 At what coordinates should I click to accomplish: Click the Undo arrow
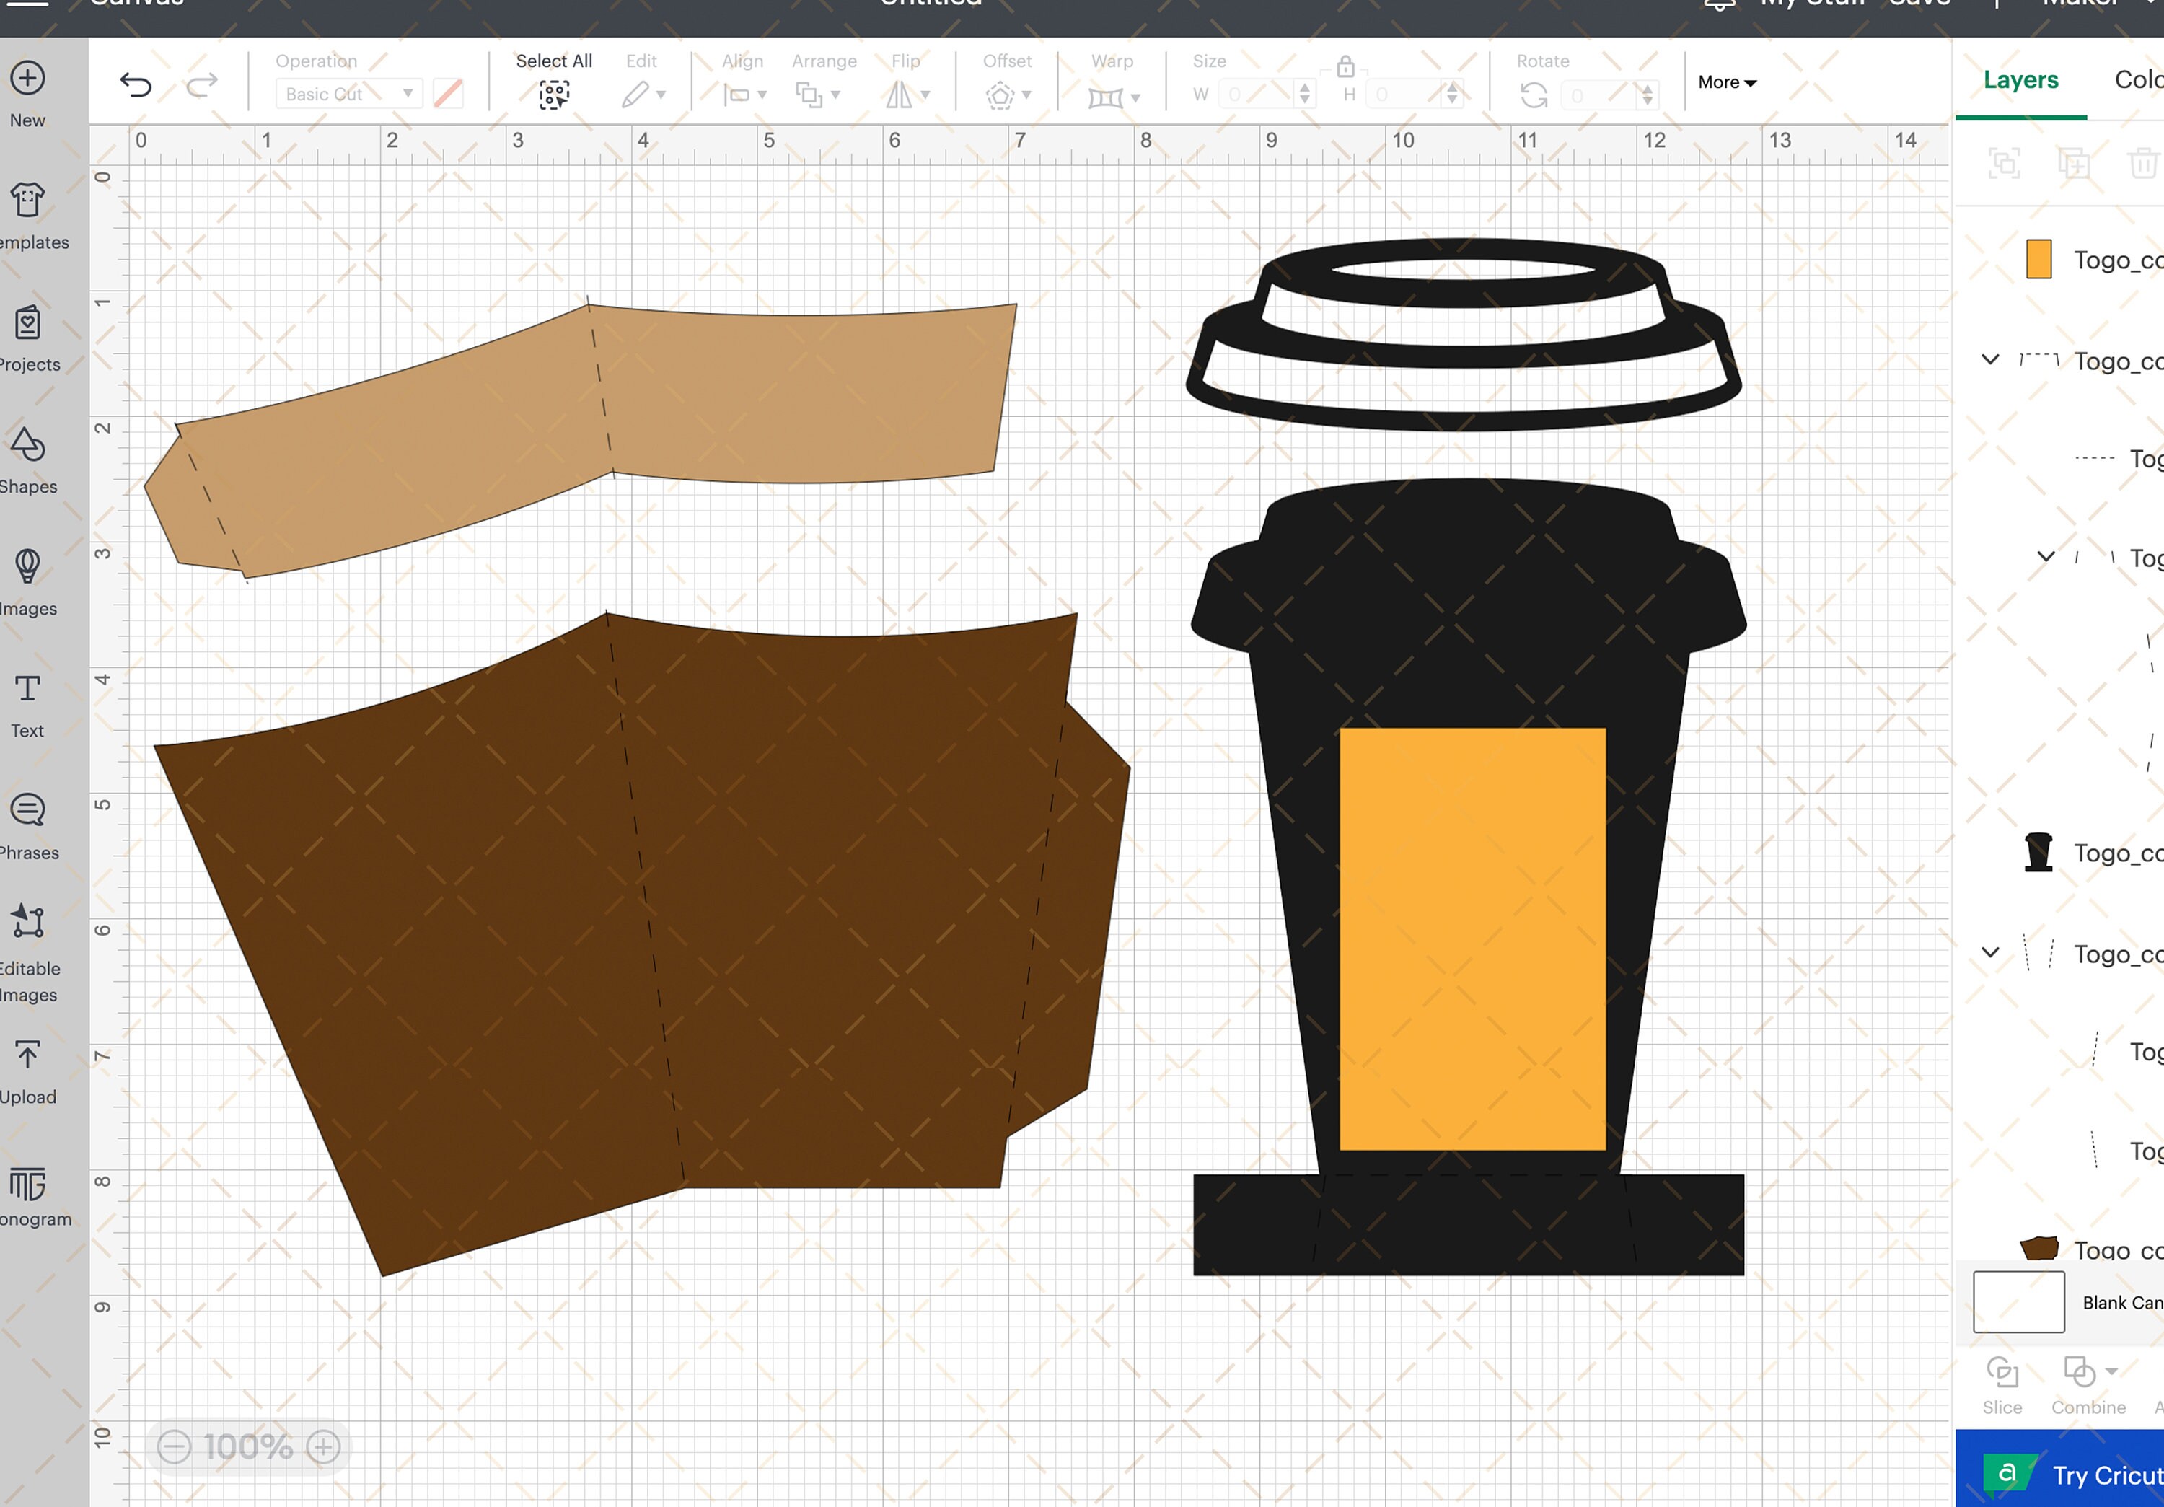[x=136, y=85]
